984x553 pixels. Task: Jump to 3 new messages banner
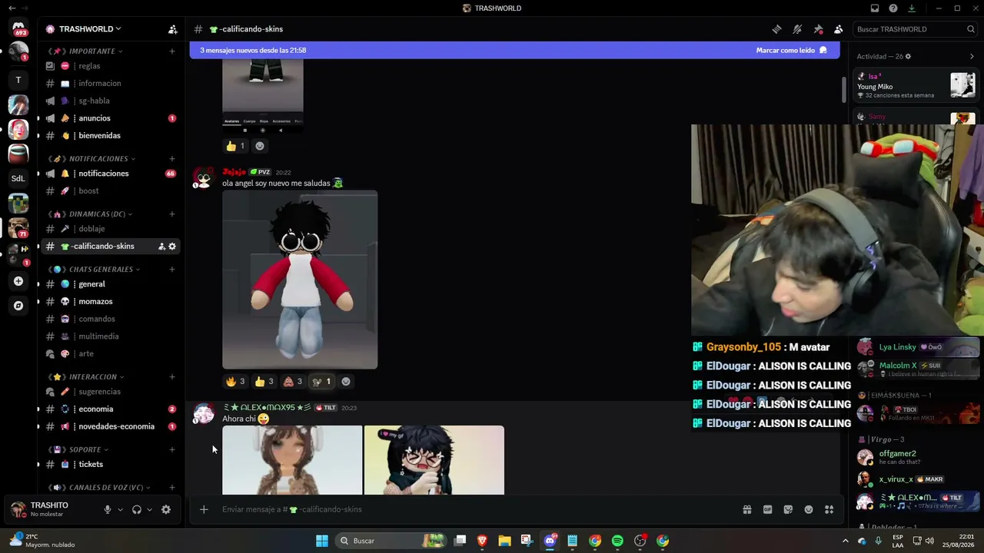click(x=253, y=51)
